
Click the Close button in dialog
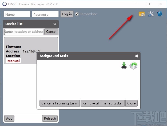coord(132,103)
